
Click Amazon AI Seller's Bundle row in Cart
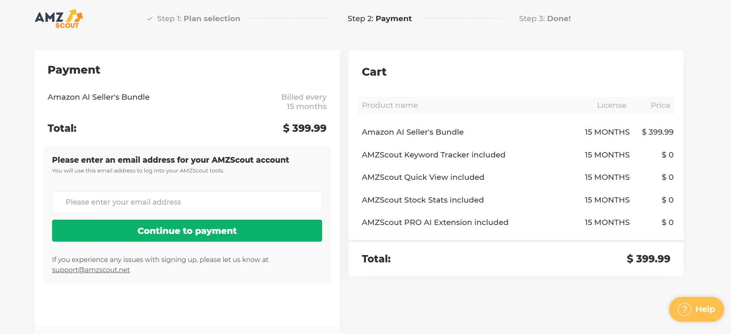coord(516,132)
